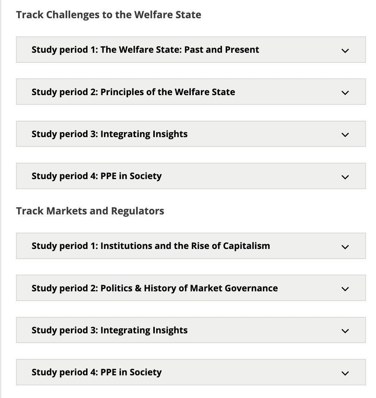Show Study period 4 under Markets and Regulators
Image resolution: width=376 pixels, height=398 pixels.
(x=97, y=372)
